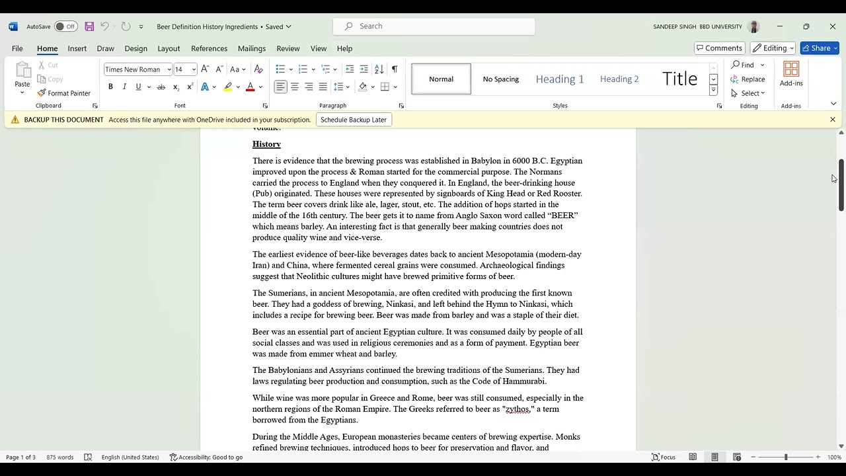
Task: Show paragraph marks pilcrow icon
Action: click(395, 69)
